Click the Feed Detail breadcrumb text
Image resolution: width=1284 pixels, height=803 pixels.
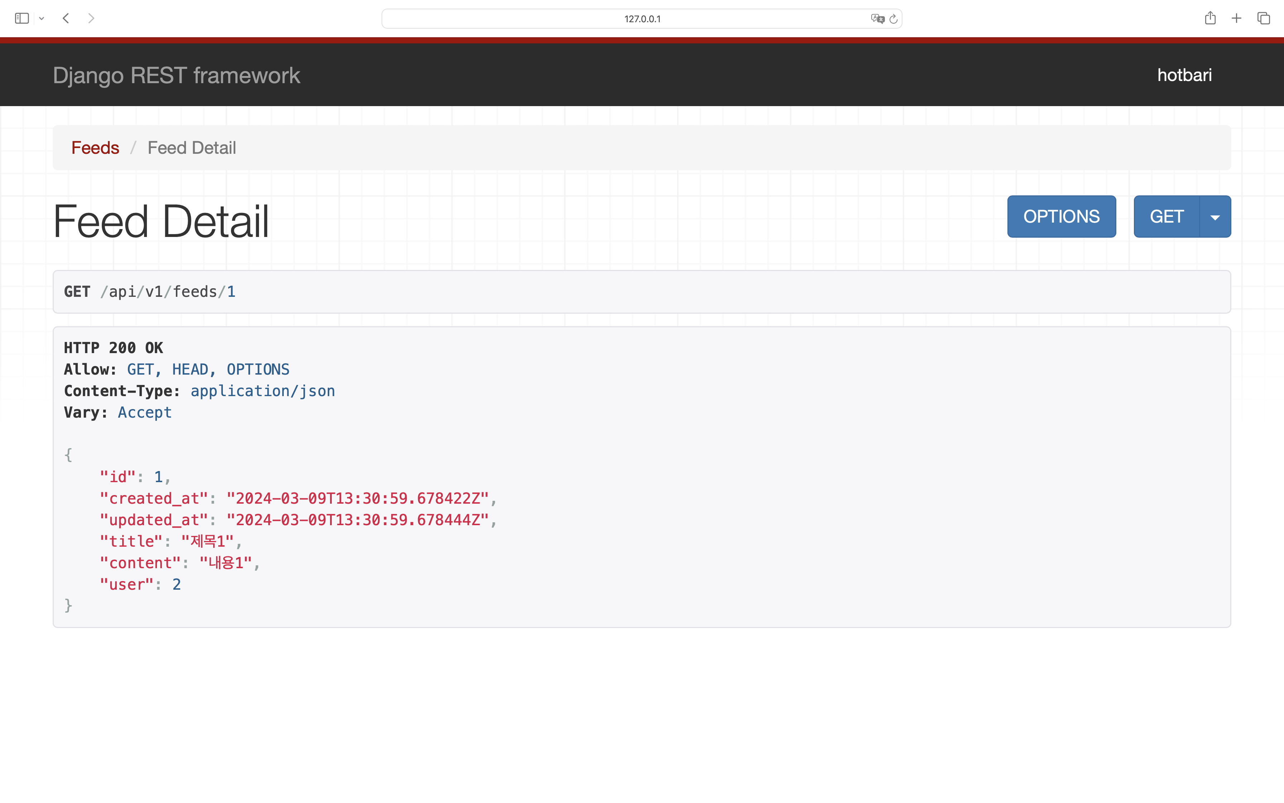tap(192, 148)
